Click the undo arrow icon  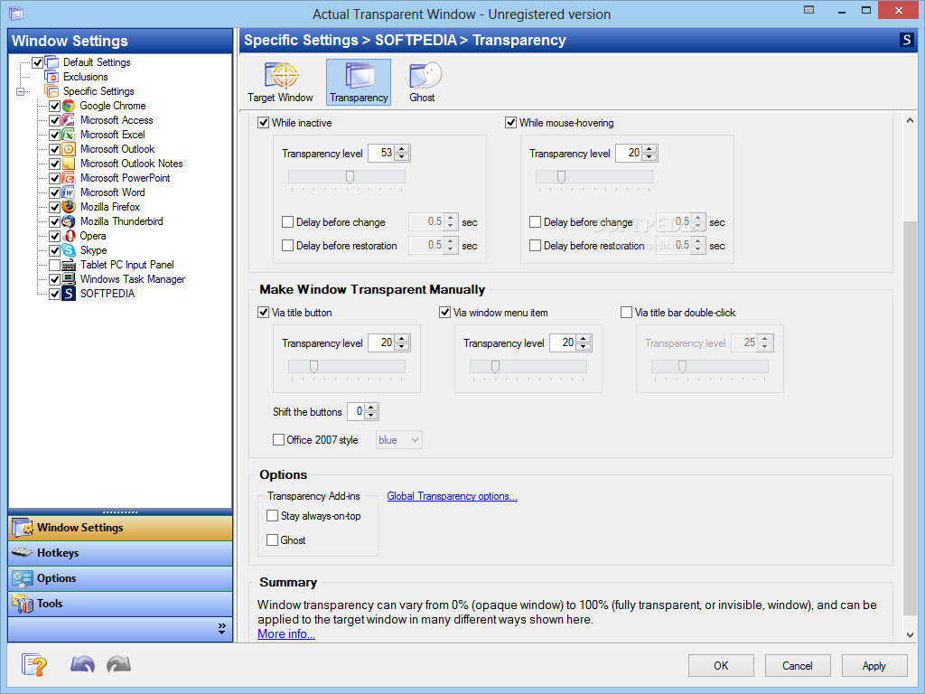click(x=82, y=664)
